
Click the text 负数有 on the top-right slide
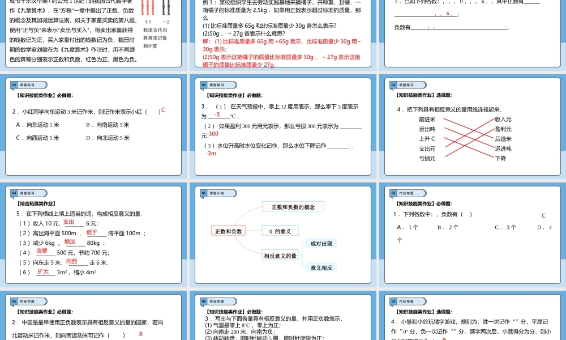click(402, 27)
